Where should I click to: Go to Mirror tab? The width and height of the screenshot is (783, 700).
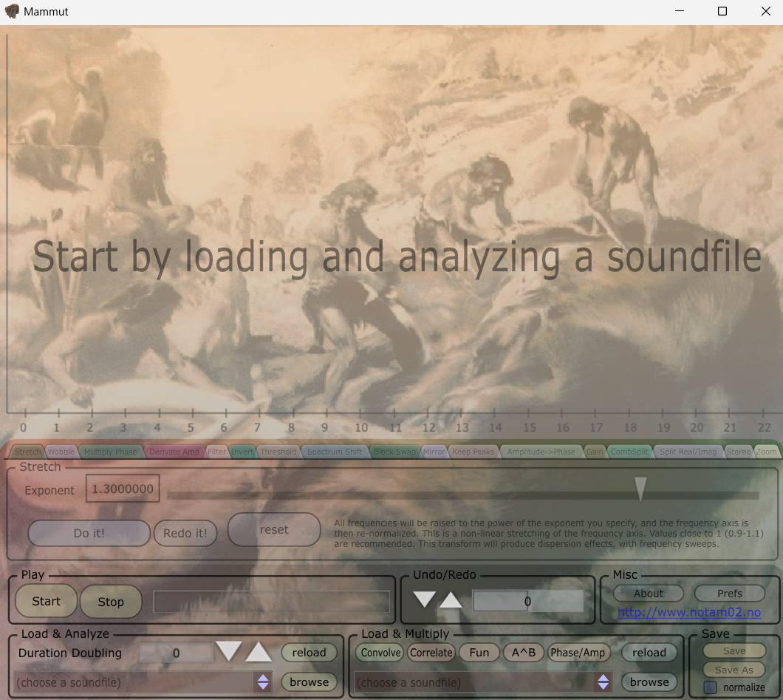(x=434, y=452)
